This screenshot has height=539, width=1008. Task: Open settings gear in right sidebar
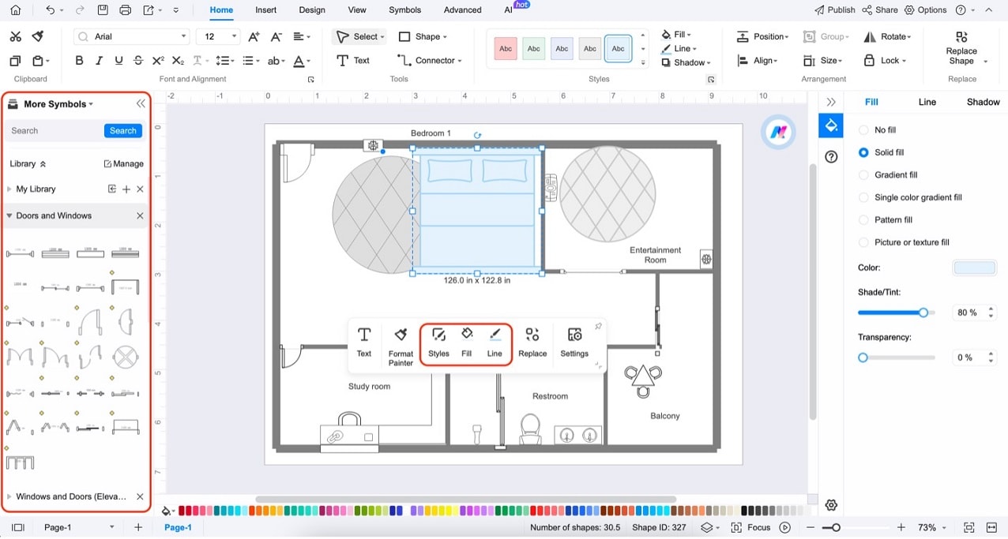click(831, 505)
